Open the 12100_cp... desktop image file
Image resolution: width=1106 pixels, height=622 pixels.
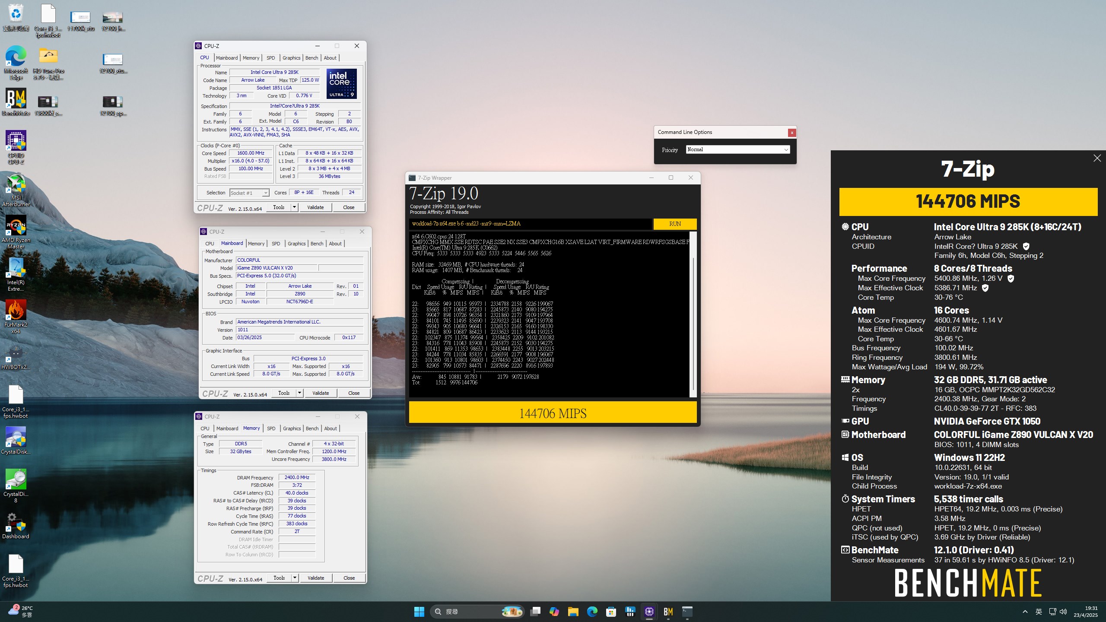[x=113, y=106]
